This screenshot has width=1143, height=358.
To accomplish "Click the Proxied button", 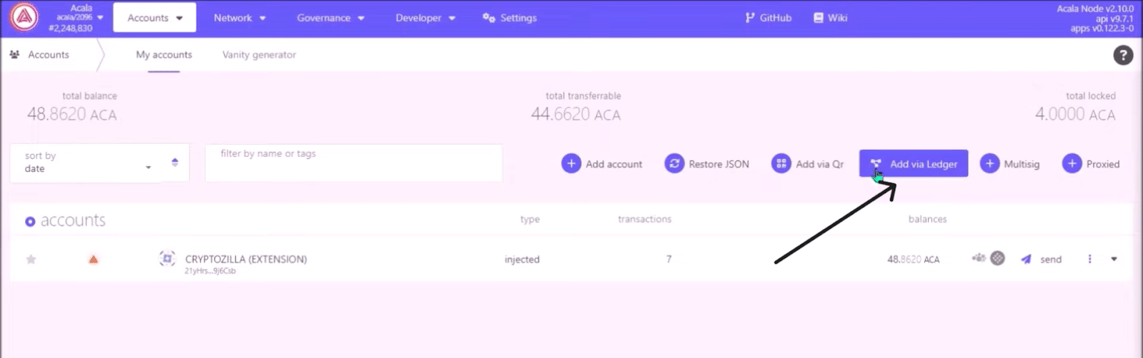I will 1092,164.
